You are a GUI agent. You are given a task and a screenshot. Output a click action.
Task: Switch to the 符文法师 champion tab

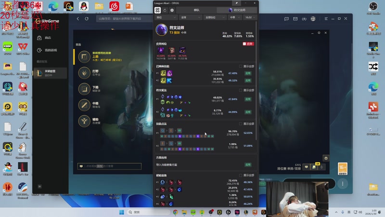(237, 10)
